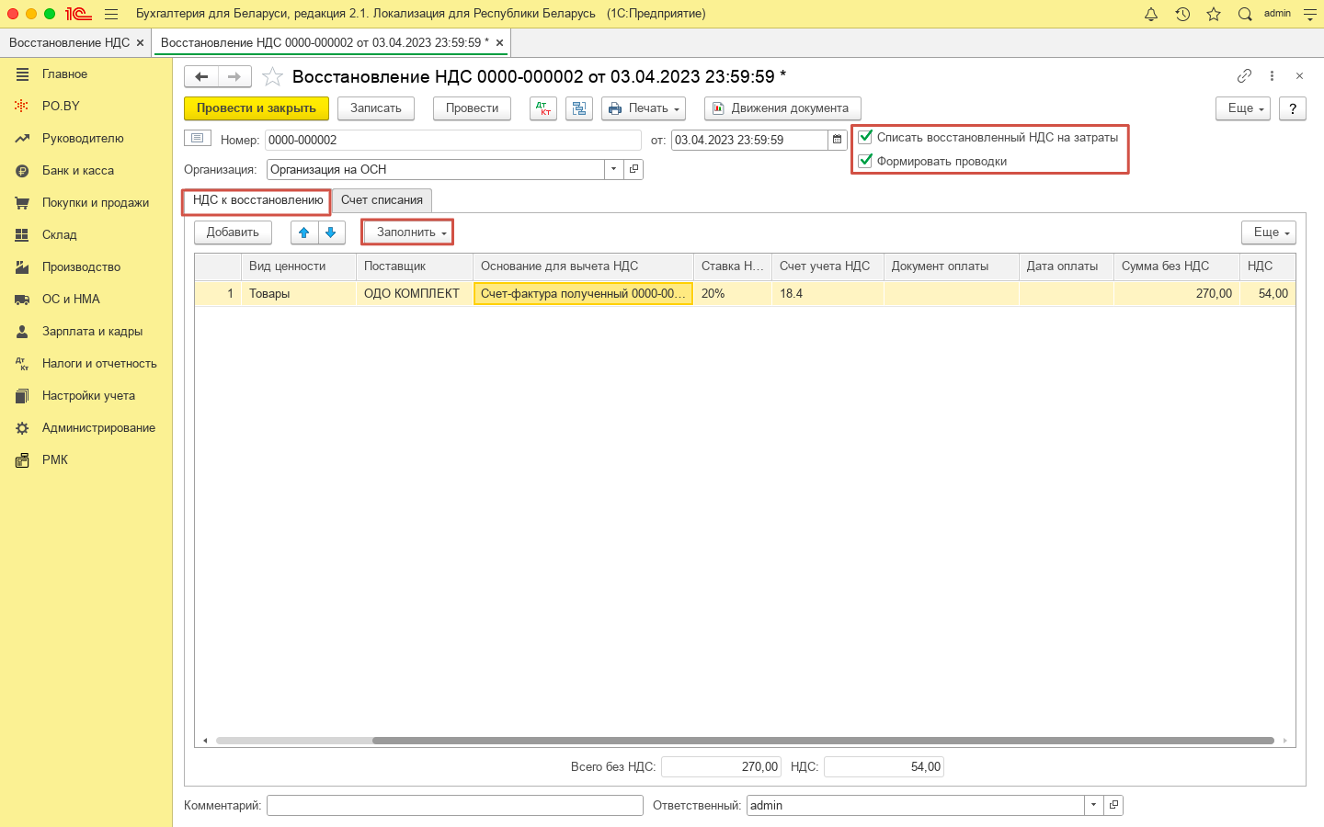Copy link to document via chain icon

[x=1244, y=76]
